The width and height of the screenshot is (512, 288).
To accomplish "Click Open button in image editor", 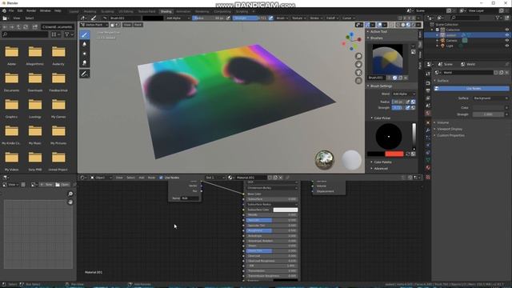I will (x=62, y=185).
